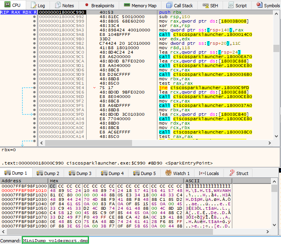Viewport: 281px width, 244px height.
Task: Click the Symbols icon
Action: coord(259,5)
